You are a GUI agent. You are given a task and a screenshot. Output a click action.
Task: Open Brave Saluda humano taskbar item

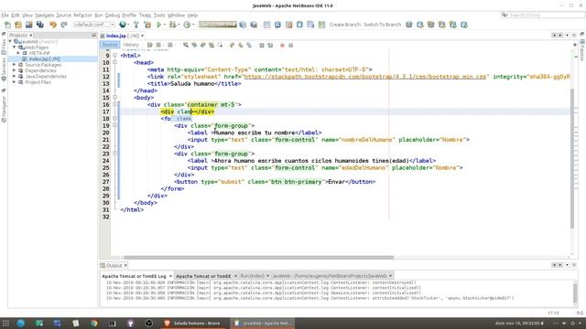(192, 323)
